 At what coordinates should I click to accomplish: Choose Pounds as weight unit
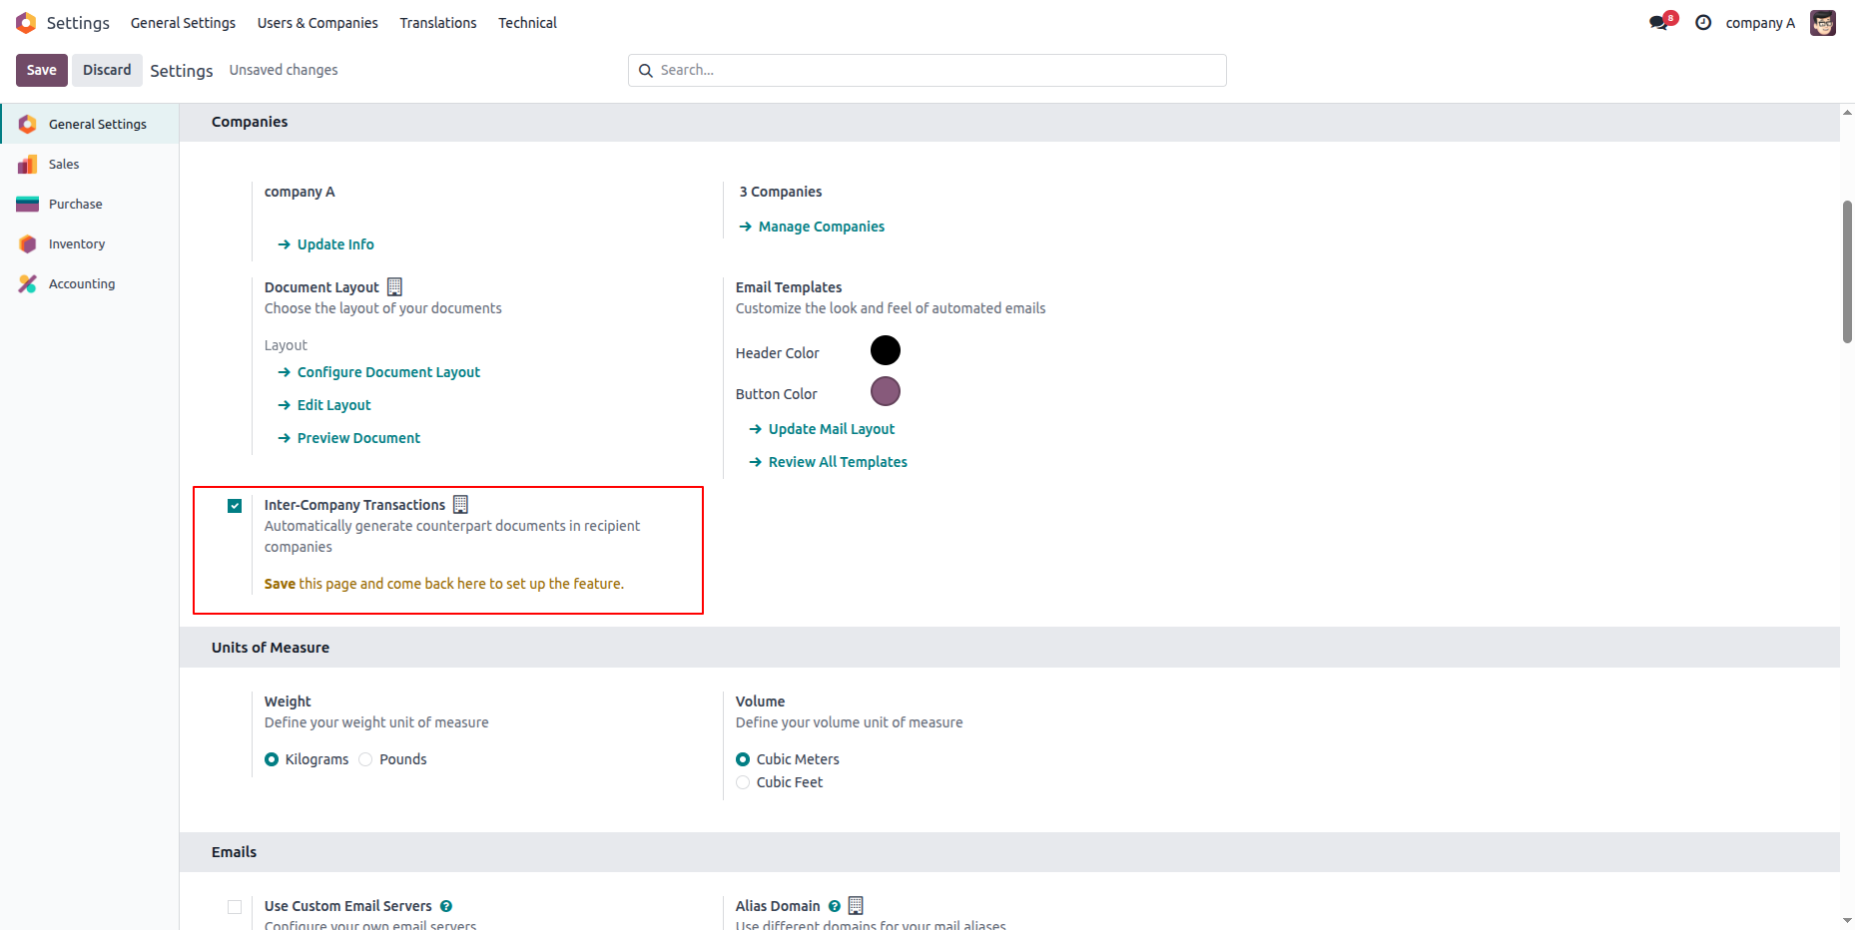point(367,759)
